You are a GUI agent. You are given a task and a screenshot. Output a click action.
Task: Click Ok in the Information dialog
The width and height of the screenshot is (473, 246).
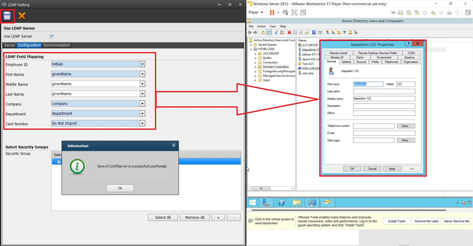tap(120, 188)
